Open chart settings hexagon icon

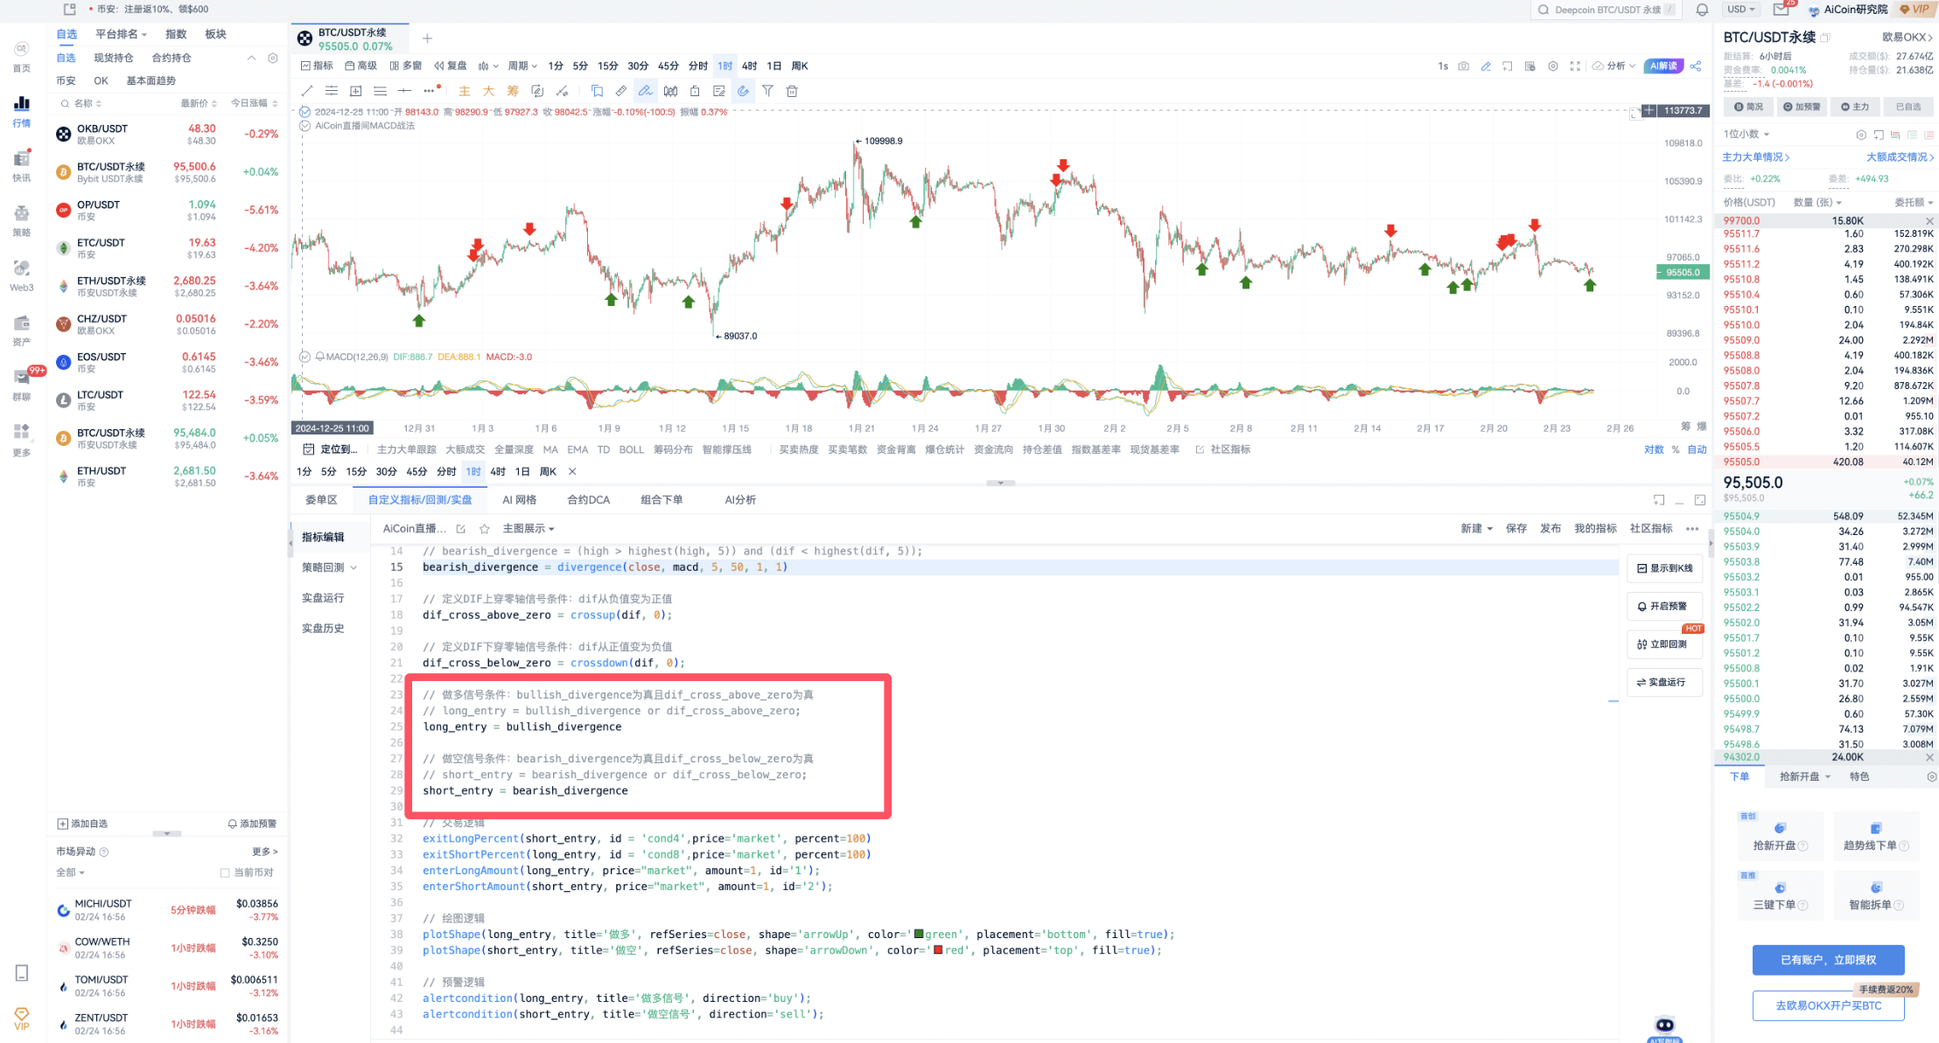(x=1553, y=66)
